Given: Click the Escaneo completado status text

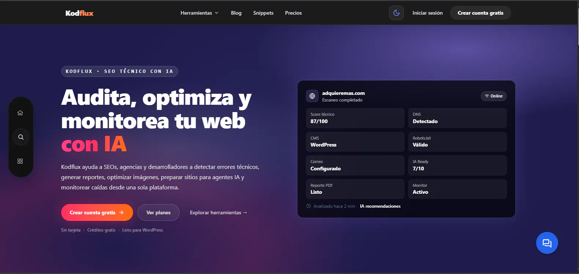Looking at the screenshot, I should coord(342,100).
